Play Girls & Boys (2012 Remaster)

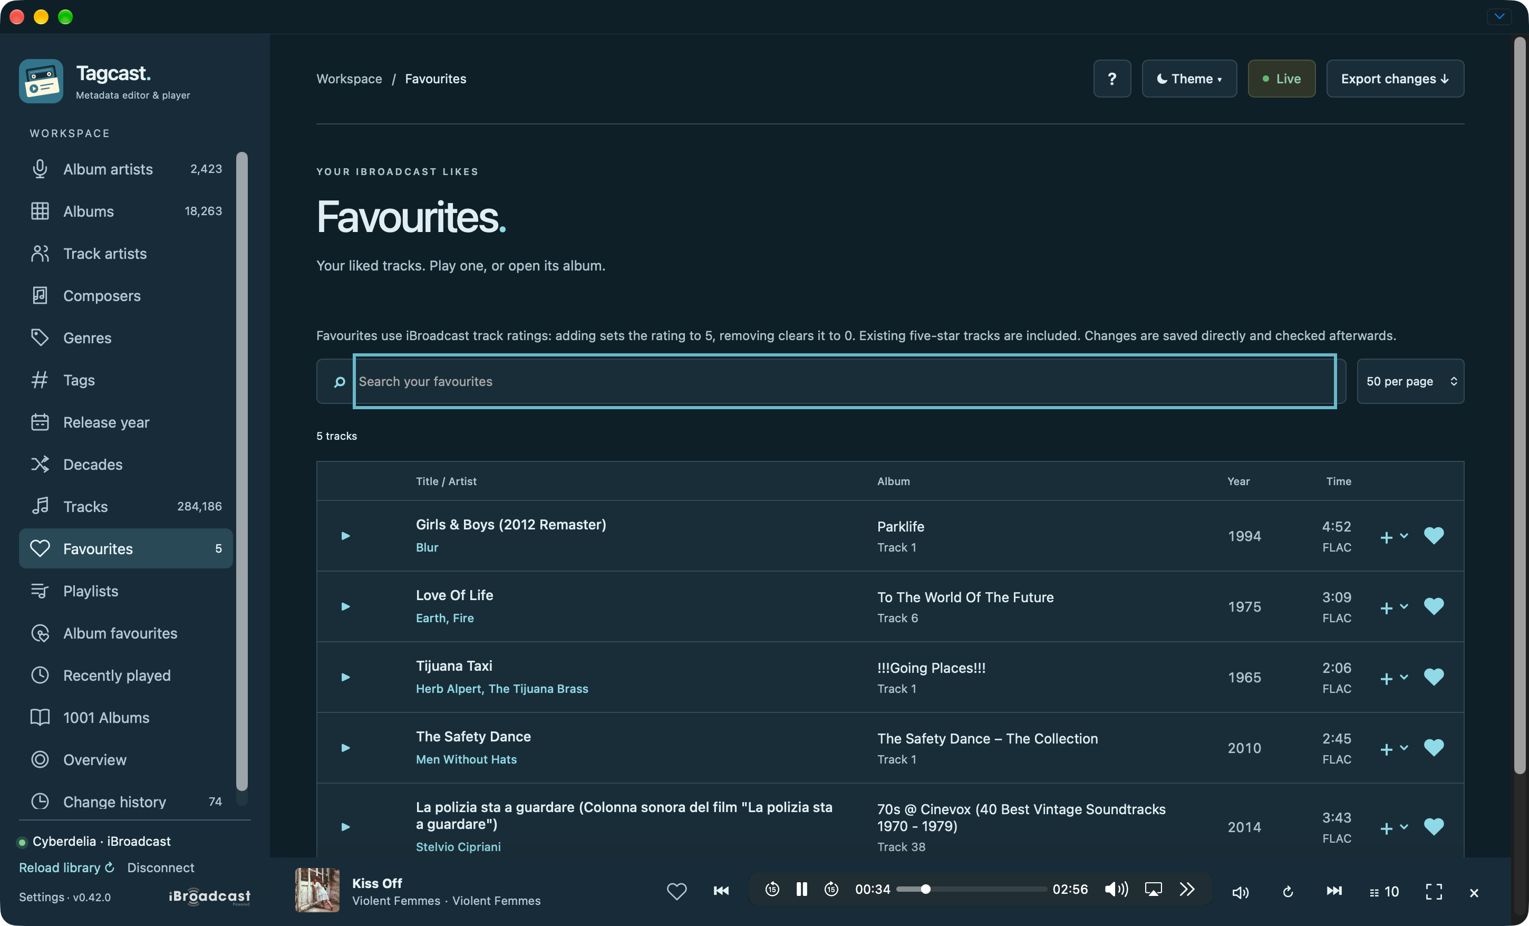coord(346,536)
